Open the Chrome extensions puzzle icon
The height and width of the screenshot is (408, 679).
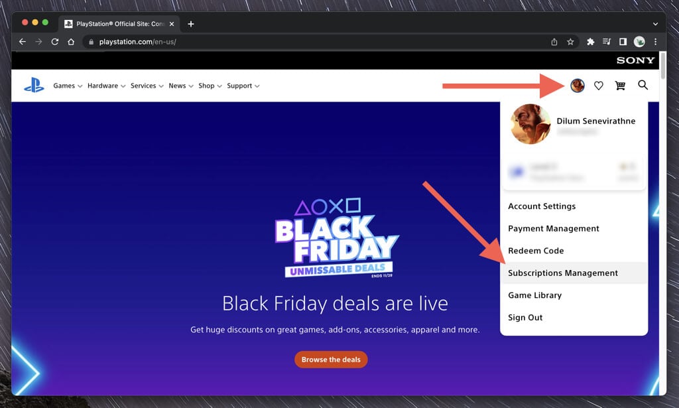[590, 42]
